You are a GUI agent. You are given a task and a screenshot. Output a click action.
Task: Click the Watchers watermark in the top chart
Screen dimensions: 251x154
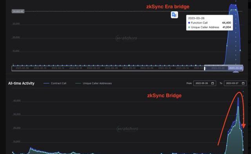click(x=126, y=38)
